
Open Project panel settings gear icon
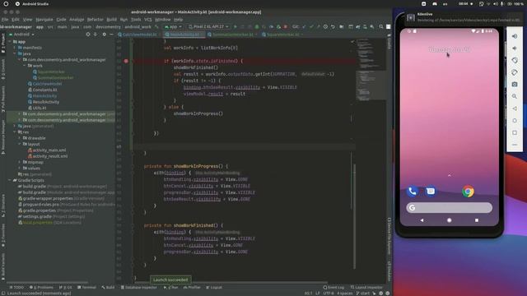click(x=105, y=35)
